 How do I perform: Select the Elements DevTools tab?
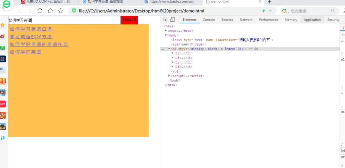coord(189,20)
